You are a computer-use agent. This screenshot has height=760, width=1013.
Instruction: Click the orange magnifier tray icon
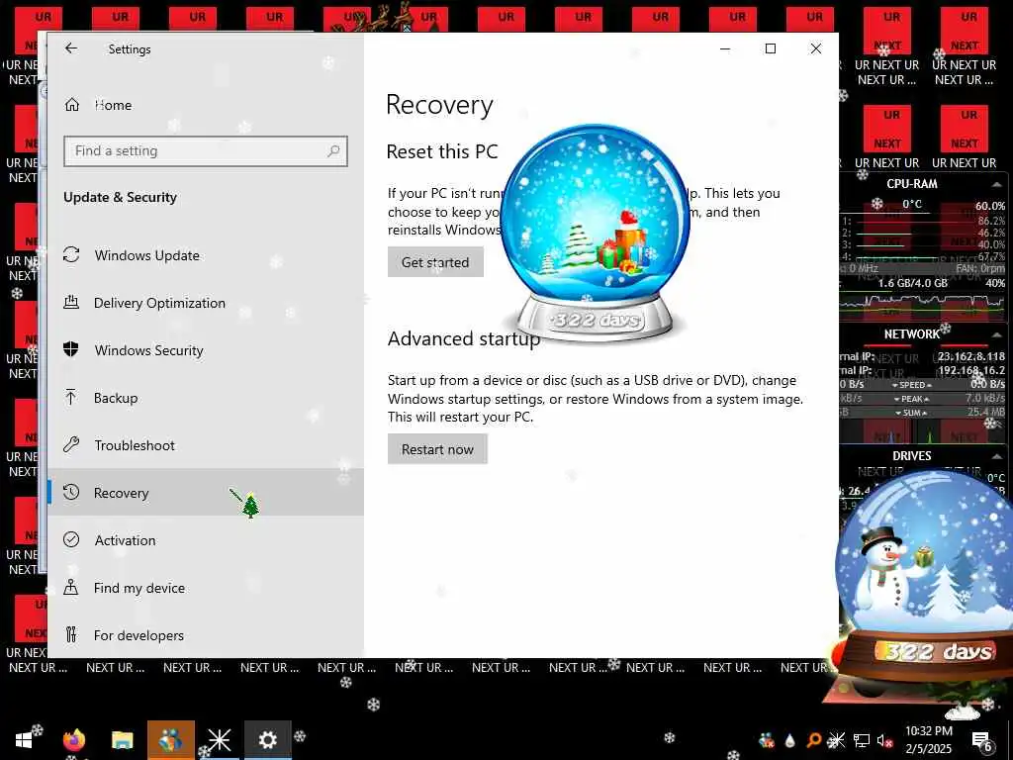(813, 740)
